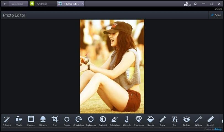The image size is (224, 132).
Task: Open the Frames tool
Action: click(x=31, y=121)
